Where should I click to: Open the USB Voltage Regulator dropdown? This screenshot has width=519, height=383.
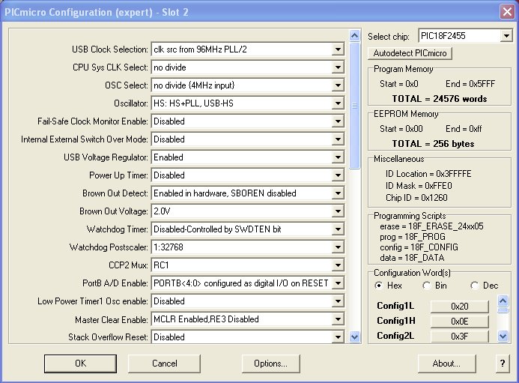coord(338,157)
